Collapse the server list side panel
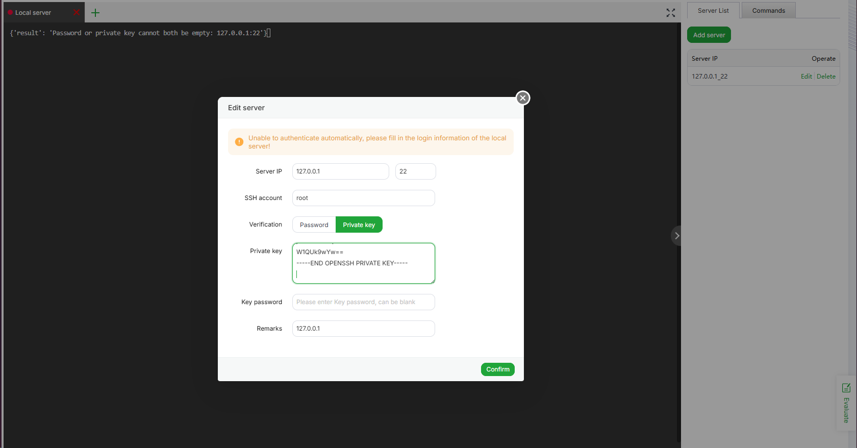The image size is (857, 448). click(676, 236)
